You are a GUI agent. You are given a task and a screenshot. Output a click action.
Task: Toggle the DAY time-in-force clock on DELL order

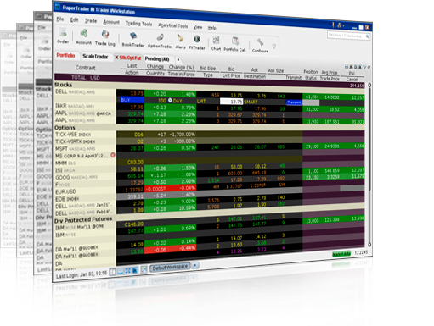tap(170, 100)
